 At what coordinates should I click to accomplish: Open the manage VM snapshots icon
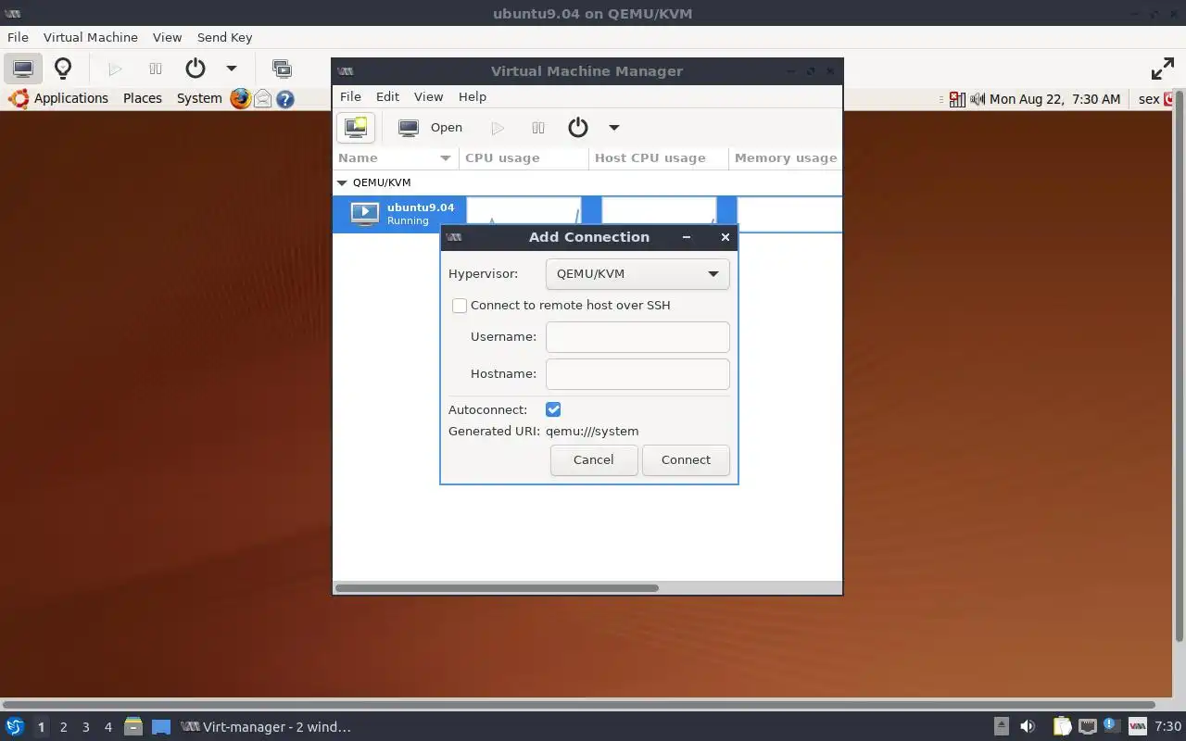click(x=282, y=69)
